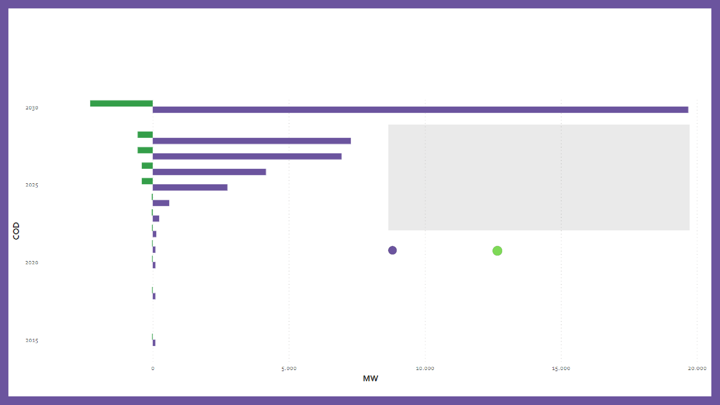Click the light green legend dot
Image resolution: width=720 pixels, height=405 pixels.
coord(497,251)
